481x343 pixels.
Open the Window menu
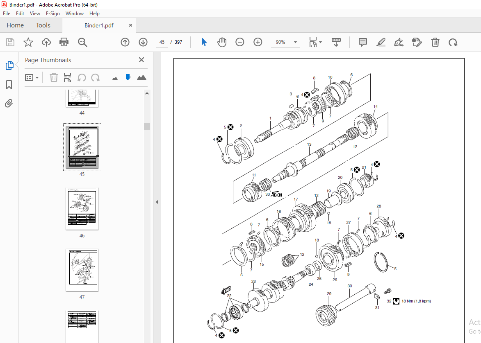(x=75, y=14)
